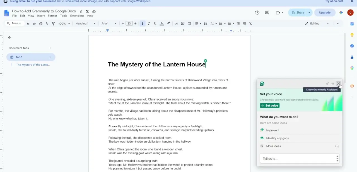
Task: Add a new document tab
Action: [50, 48]
